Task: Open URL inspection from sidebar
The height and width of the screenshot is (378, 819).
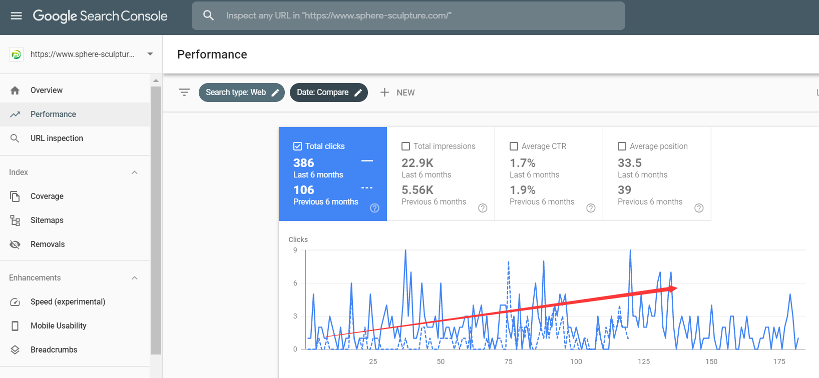Action: [75, 138]
